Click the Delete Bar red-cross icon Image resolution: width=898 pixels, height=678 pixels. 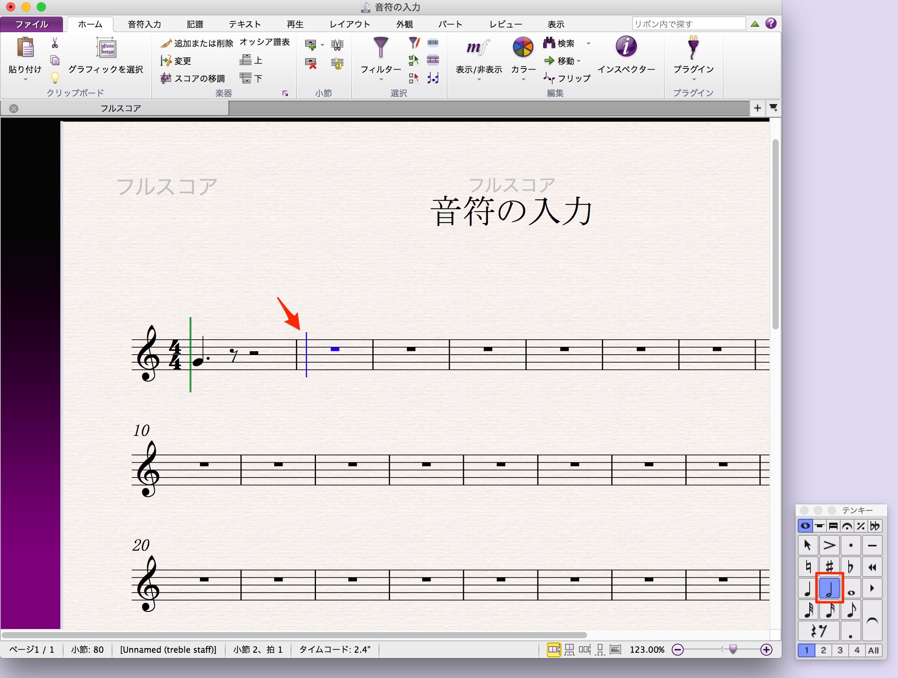pyautogui.click(x=311, y=64)
